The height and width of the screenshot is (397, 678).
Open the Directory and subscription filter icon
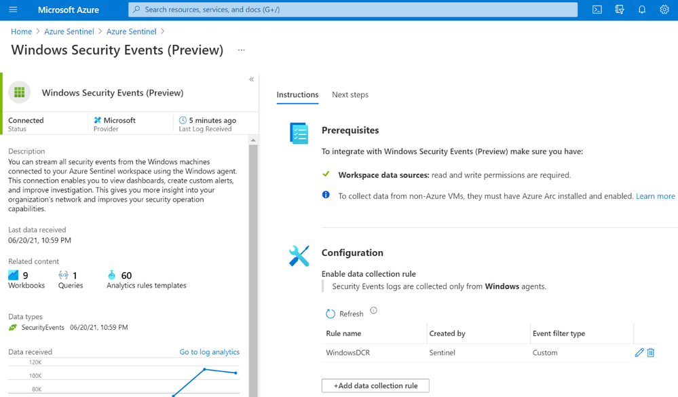point(619,10)
